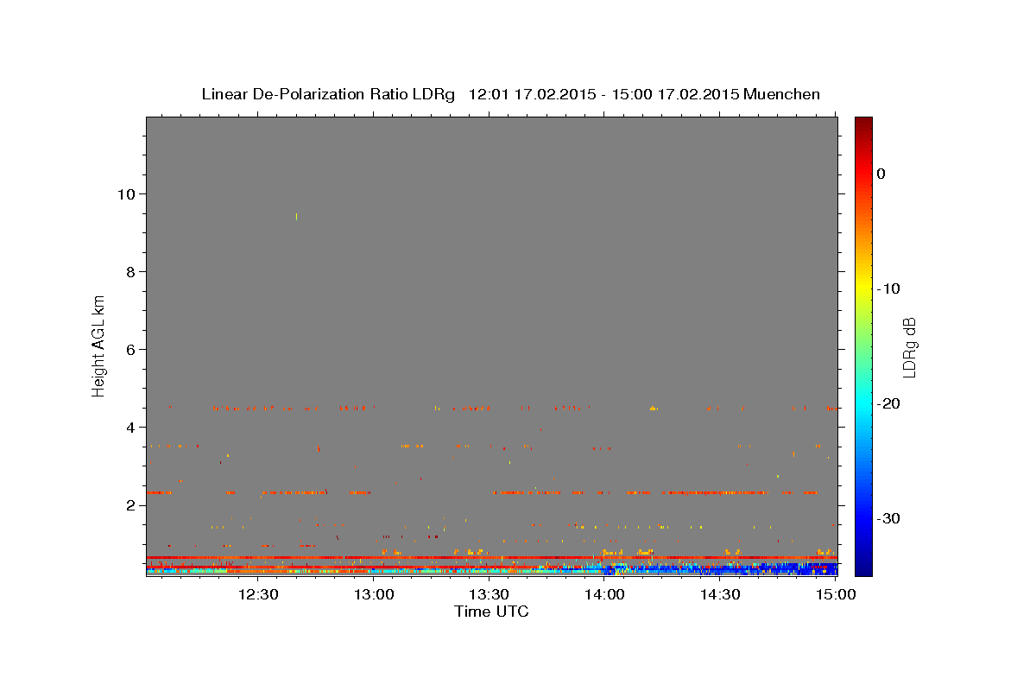Click the height tick label 6

[129, 349]
